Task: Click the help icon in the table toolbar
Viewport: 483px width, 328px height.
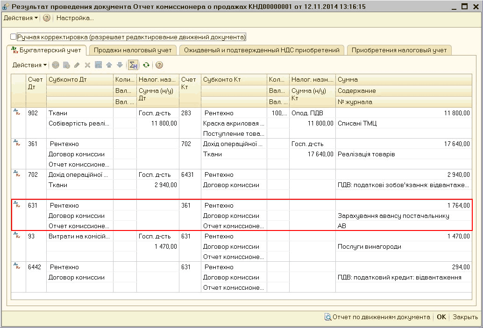Action: (159, 65)
